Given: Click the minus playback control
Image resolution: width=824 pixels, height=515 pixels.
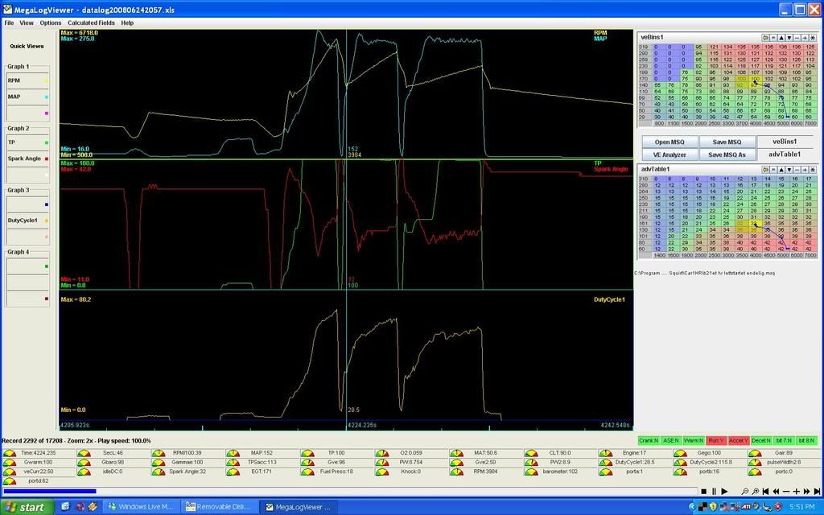Looking at the screenshot, I should (x=786, y=492).
